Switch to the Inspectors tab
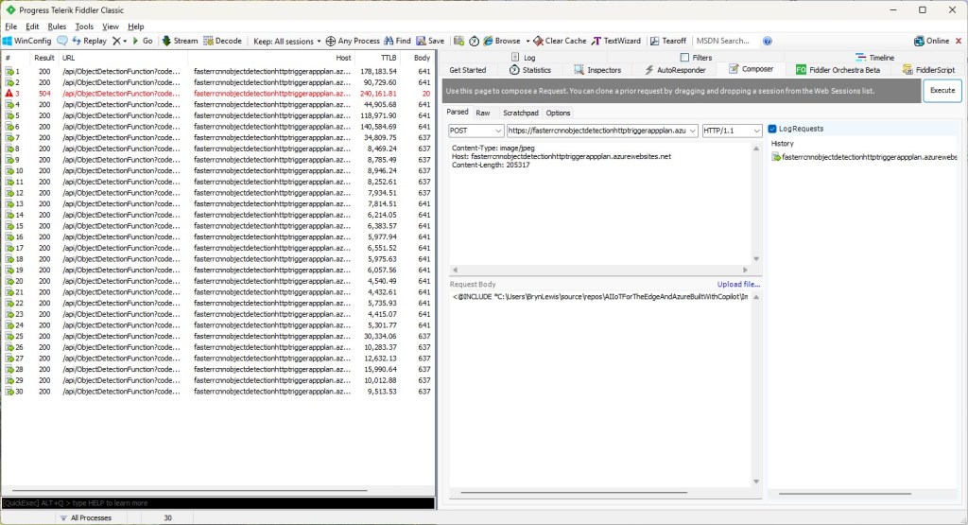The image size is (968, 525). (x=597, y=70)
